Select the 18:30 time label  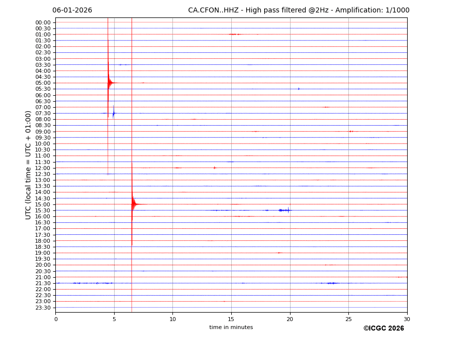click(43, 247)
